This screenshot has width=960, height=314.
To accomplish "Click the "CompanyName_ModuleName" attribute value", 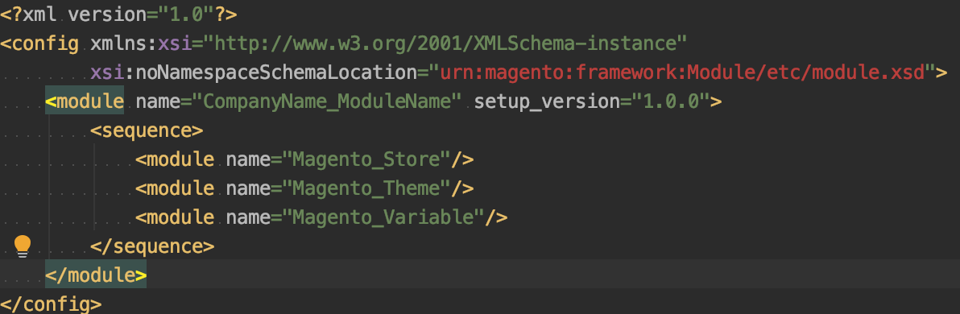I will pos(326,101).
